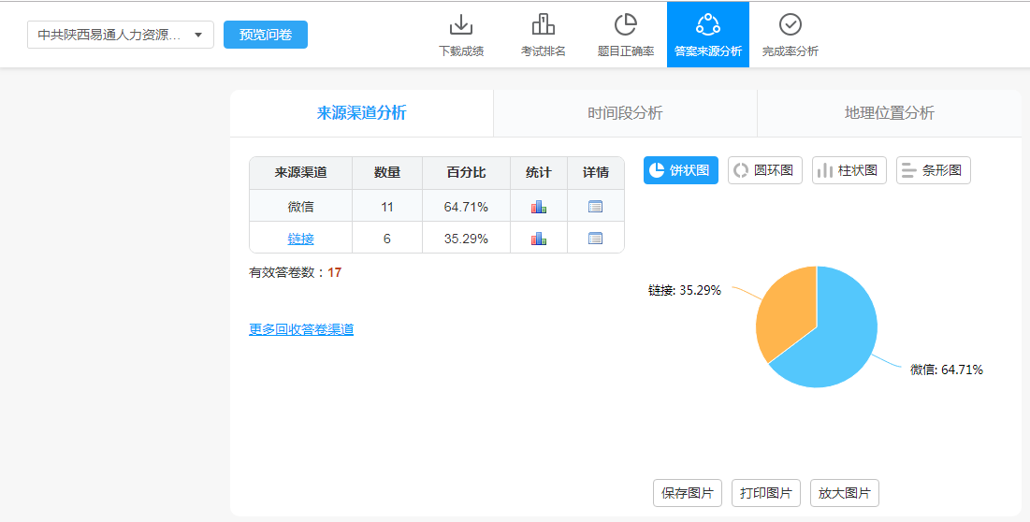Click the 35.29% percentage cell
Viewport: 1030px width, 522px height.
point(466,239)
